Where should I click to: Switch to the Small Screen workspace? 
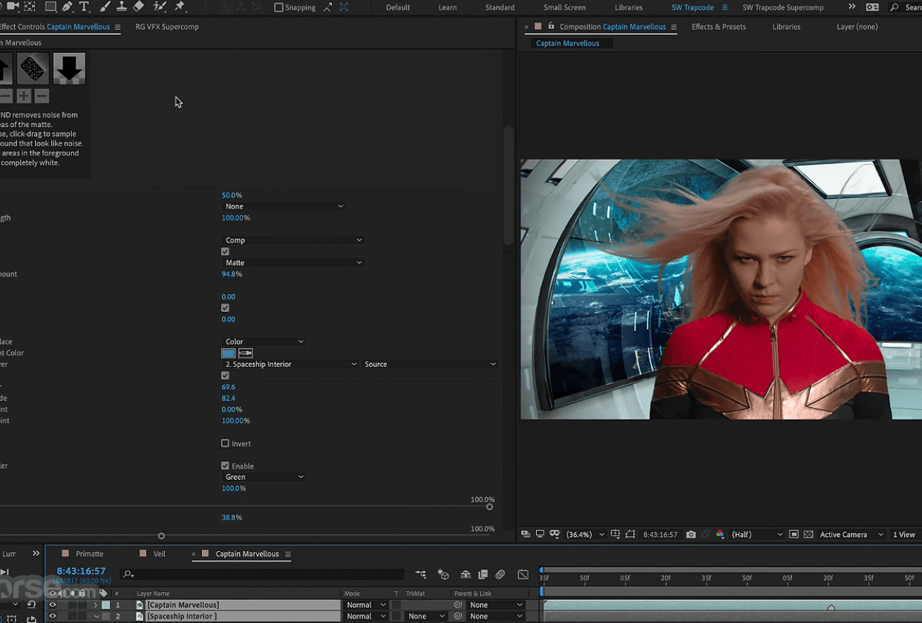pyautogui.click(x=564, y=7)
